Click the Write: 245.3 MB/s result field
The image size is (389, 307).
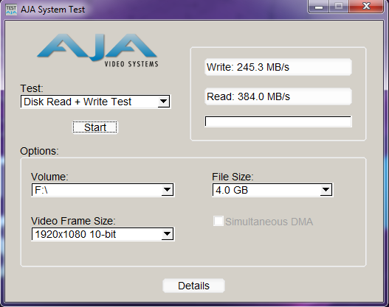278,67
